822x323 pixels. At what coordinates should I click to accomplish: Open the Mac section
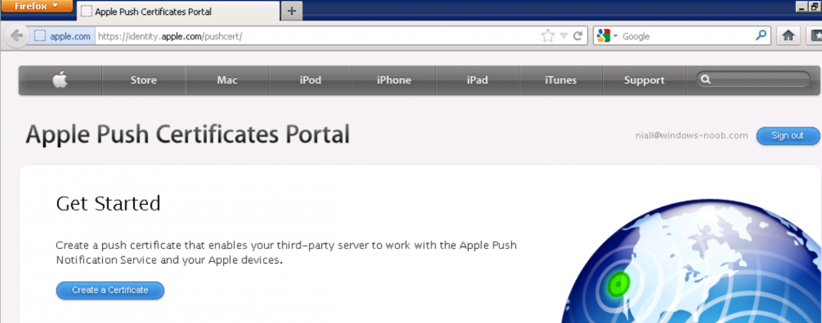[x=227, y=80]
